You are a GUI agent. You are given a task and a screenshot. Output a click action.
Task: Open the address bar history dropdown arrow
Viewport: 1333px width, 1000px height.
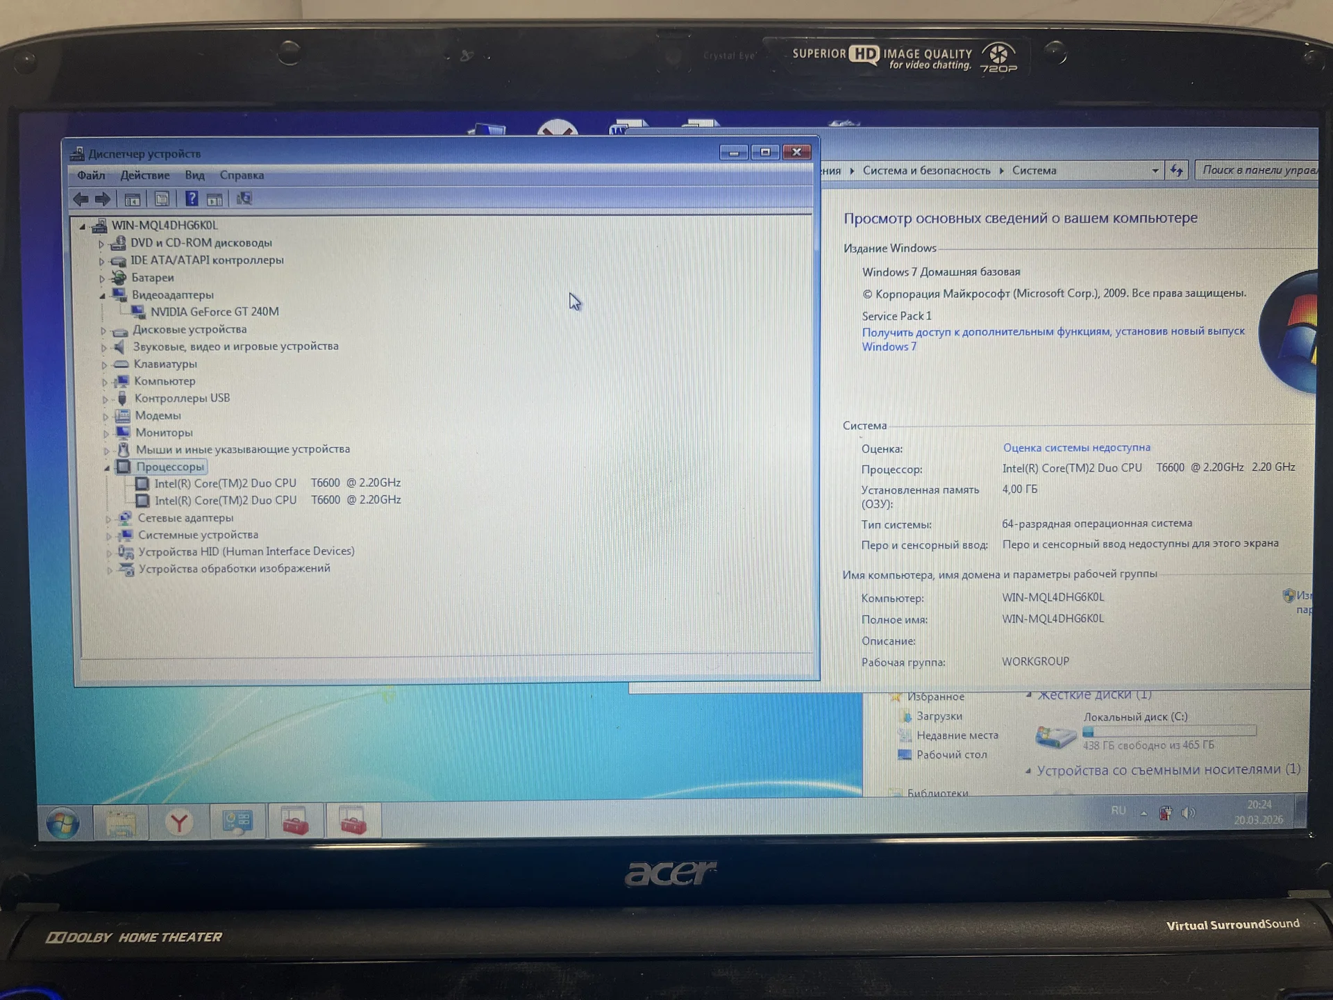tap(1155, 171)
